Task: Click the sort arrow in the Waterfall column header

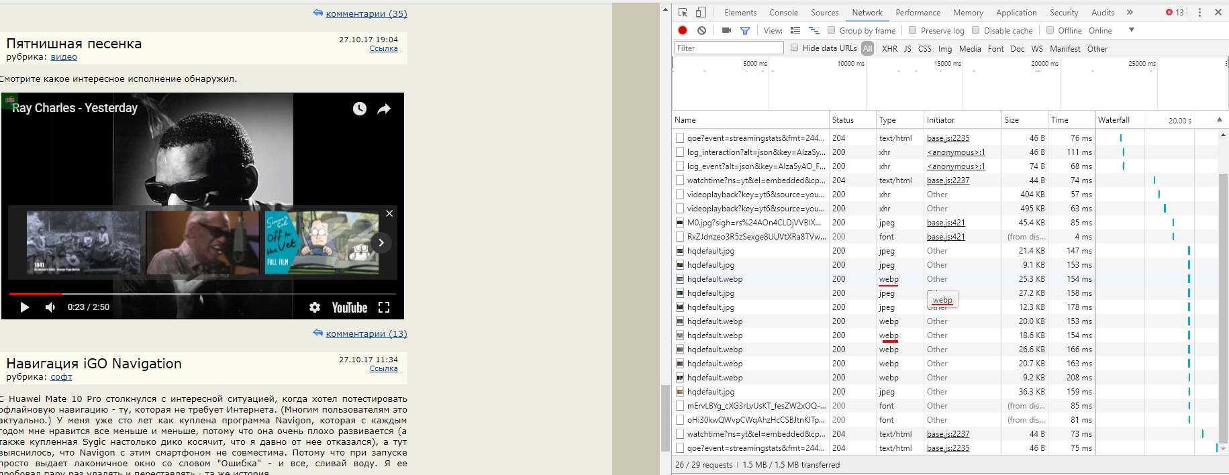Action: (x=1220, y=119)
